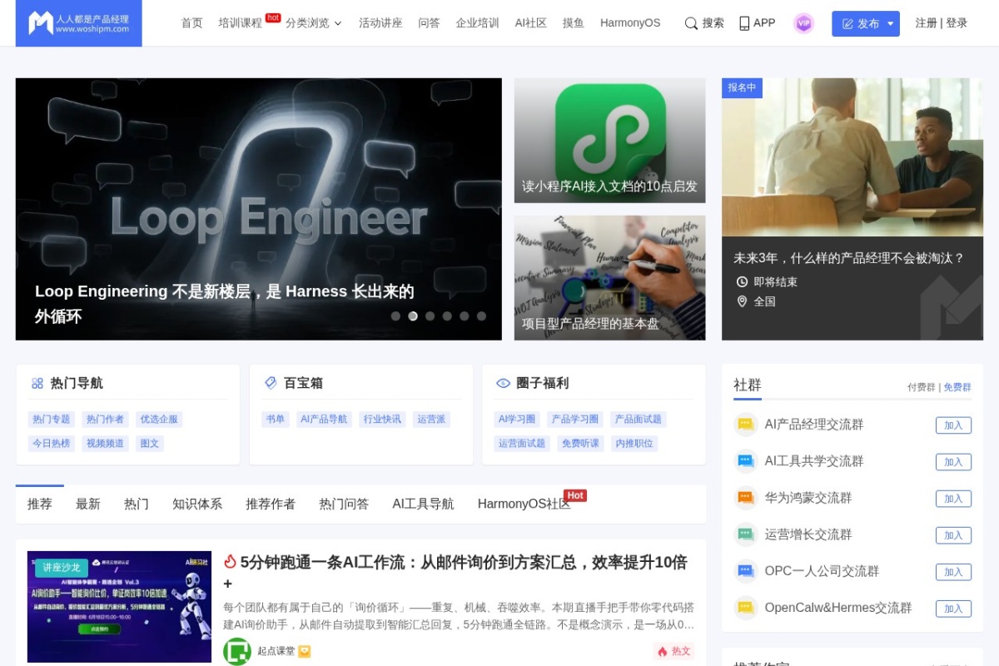This screenshot has height=666, width=999.
Task: Go to 首页 in the navigation
Action: coord(192,23)
